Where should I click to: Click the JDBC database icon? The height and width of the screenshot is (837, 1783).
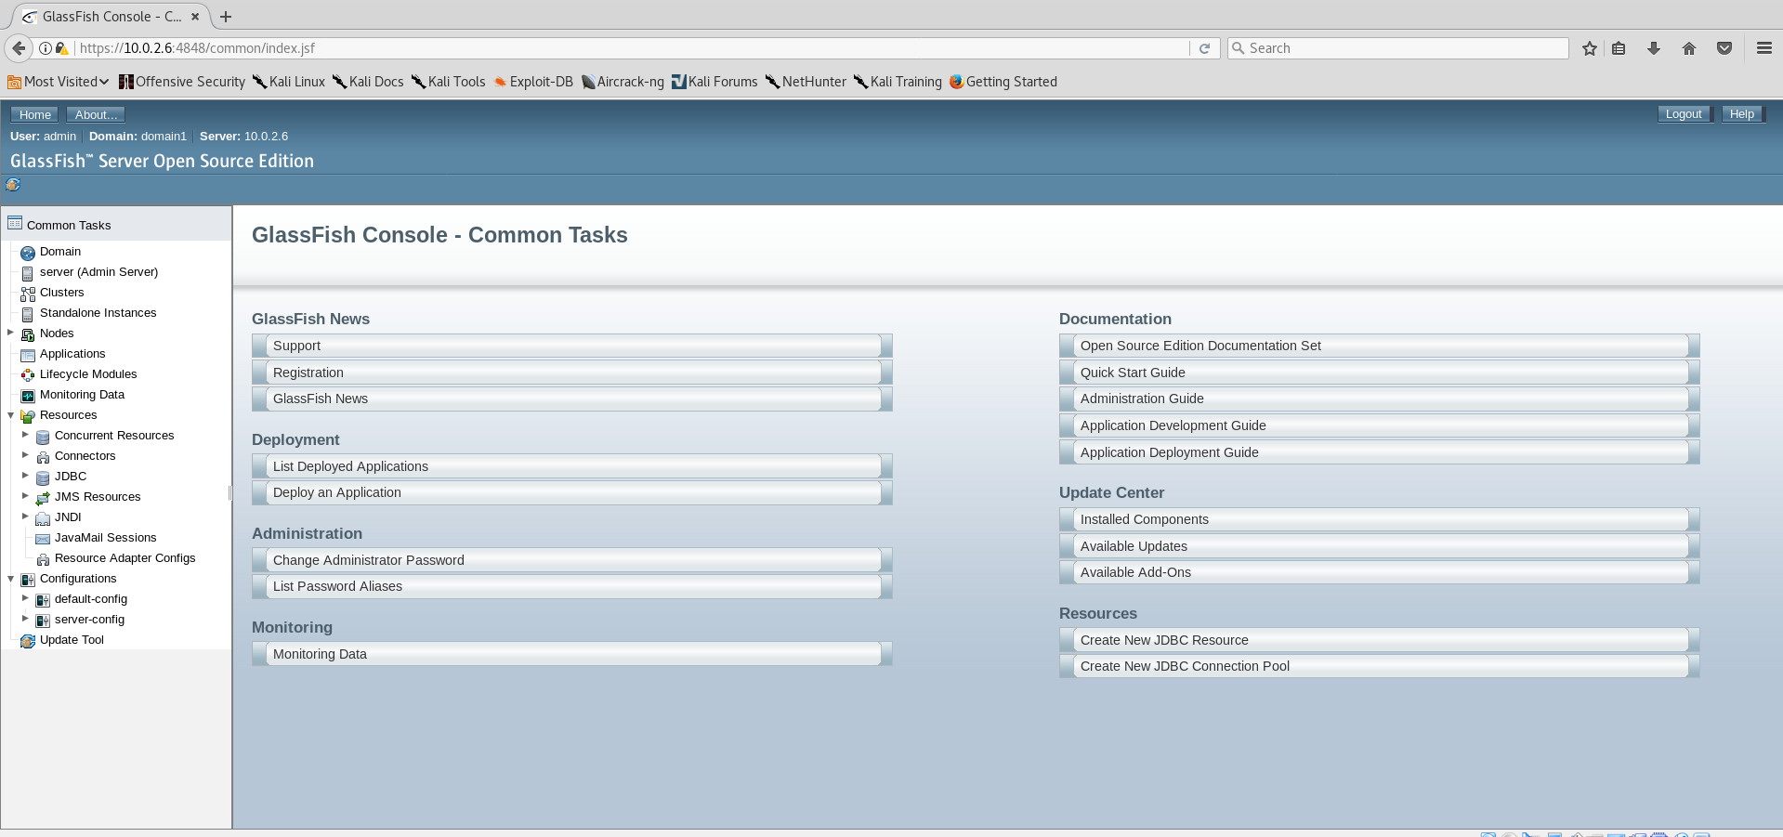[43, 477]
